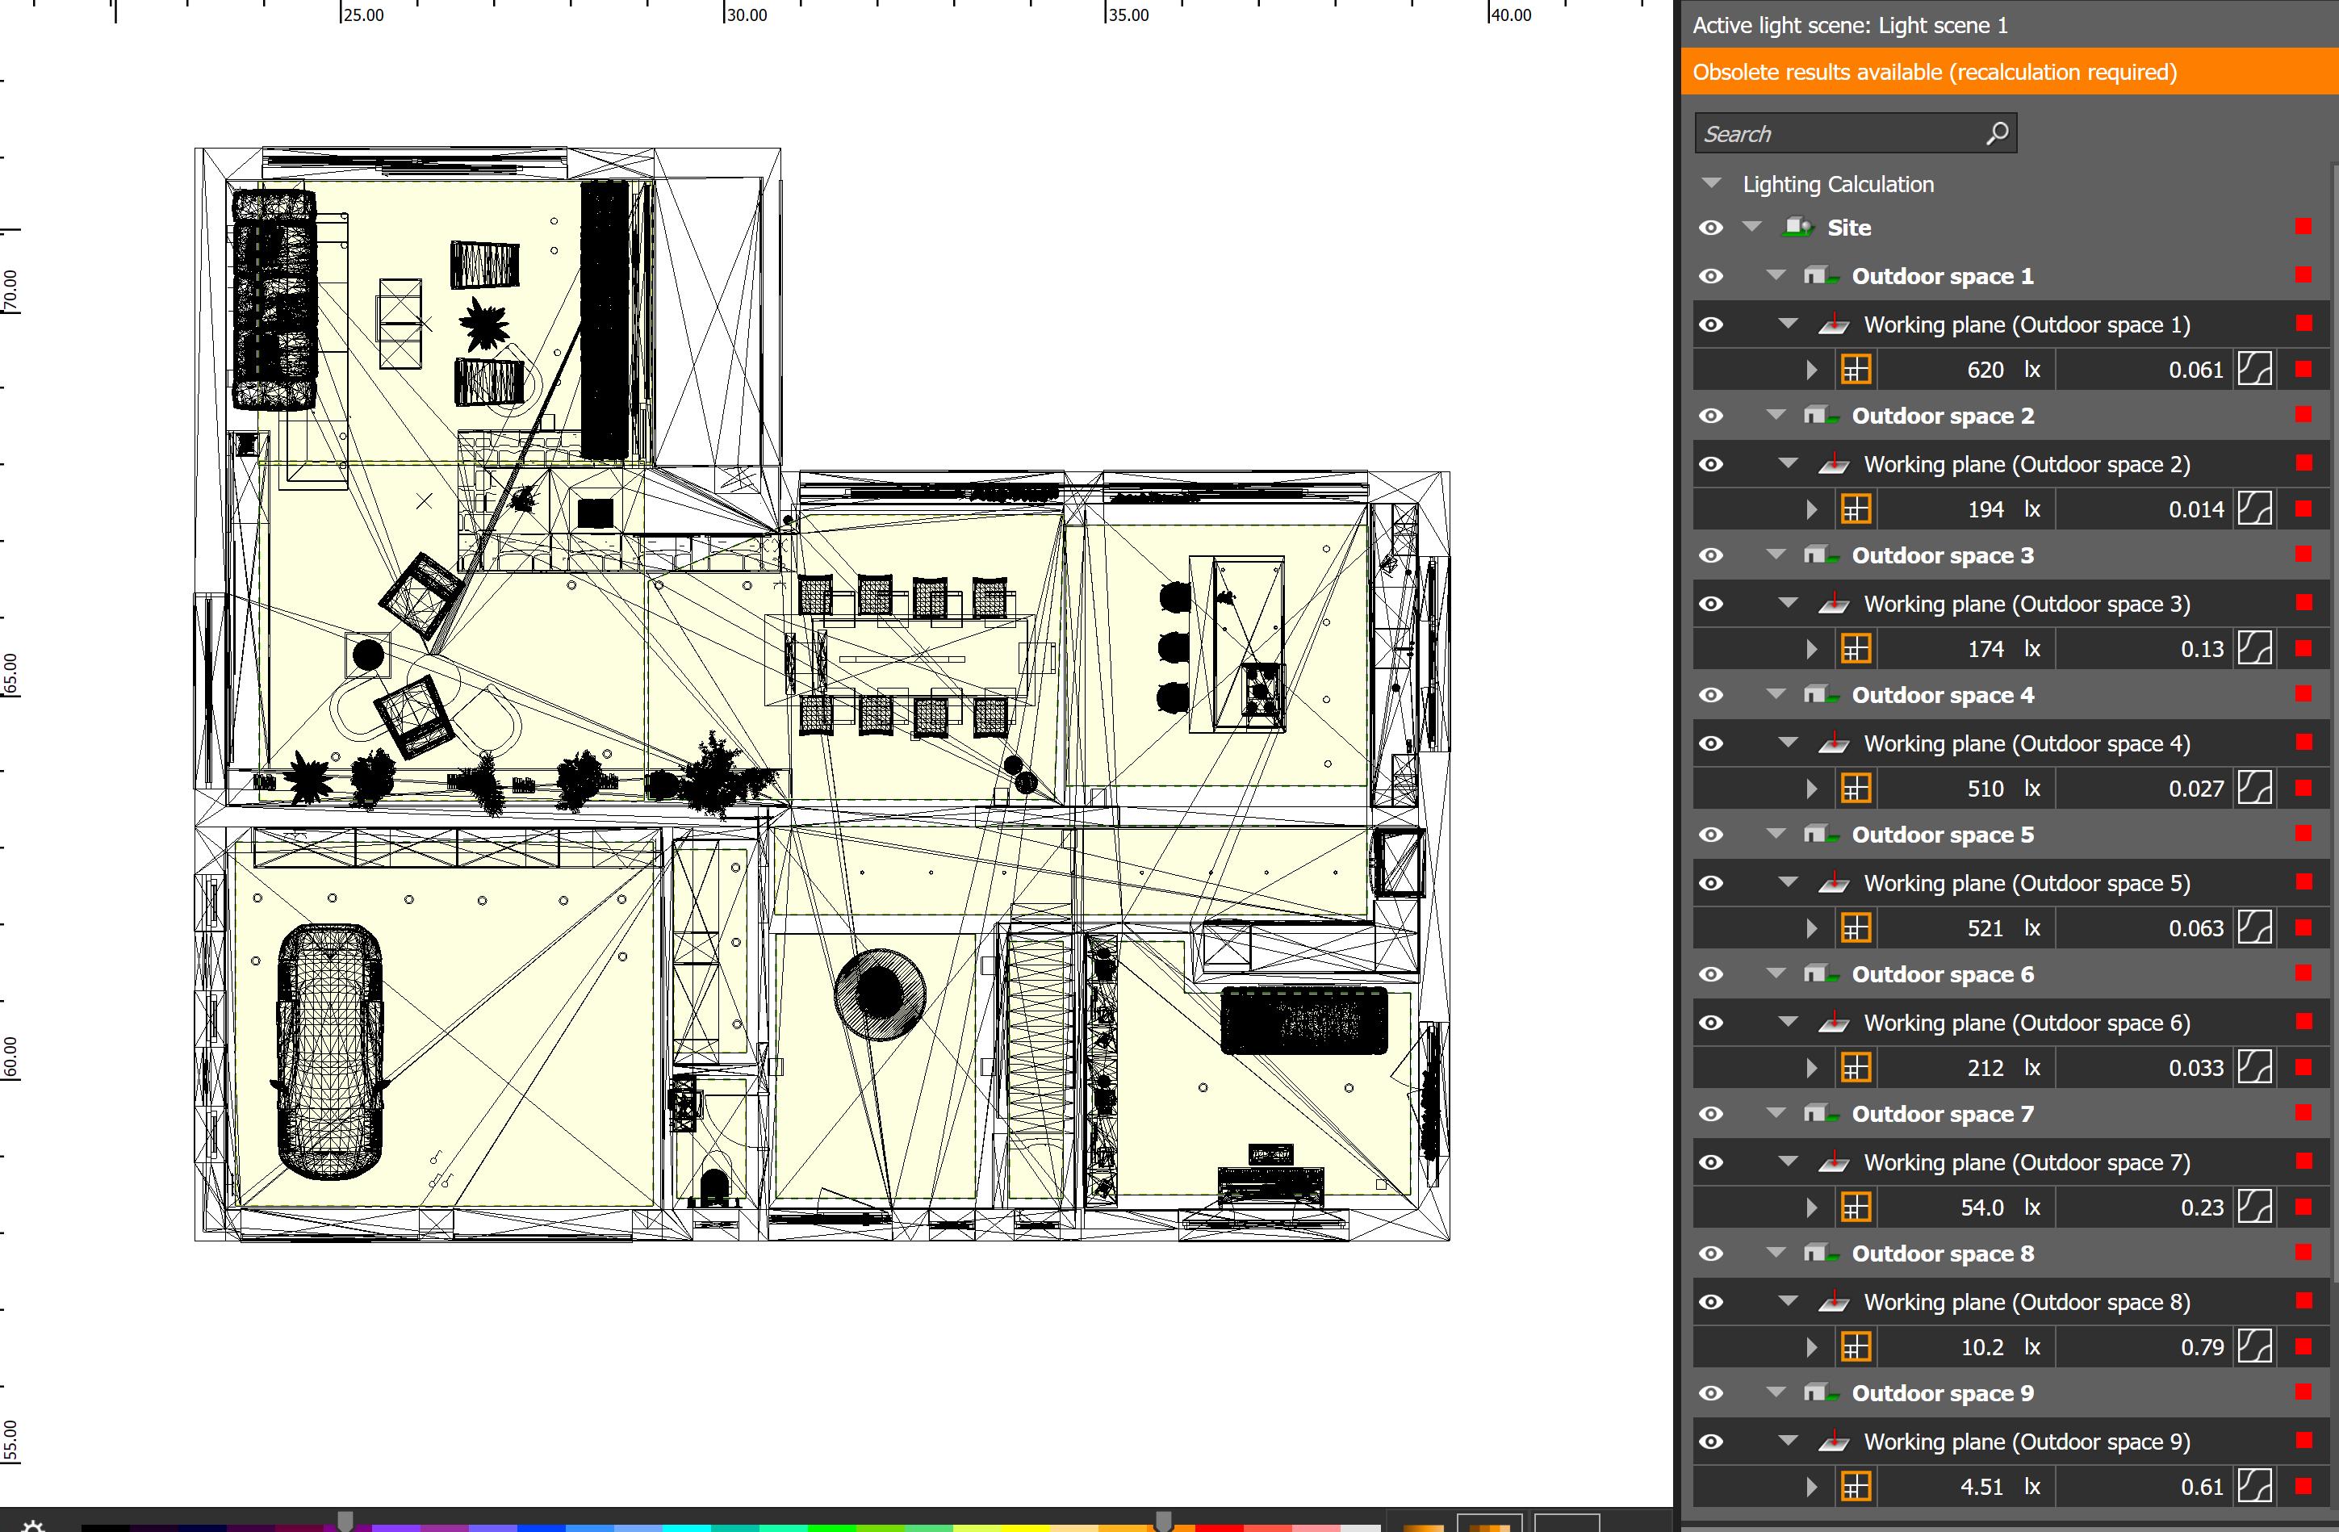Select Outdoor space 9 tree item
Image resolution: width=2339 pixels, height=1532 pixels.
coord(1943,1392)
